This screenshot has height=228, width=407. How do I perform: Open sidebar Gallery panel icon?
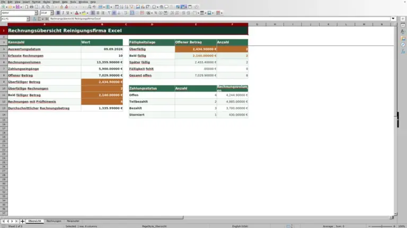[403, 38]
